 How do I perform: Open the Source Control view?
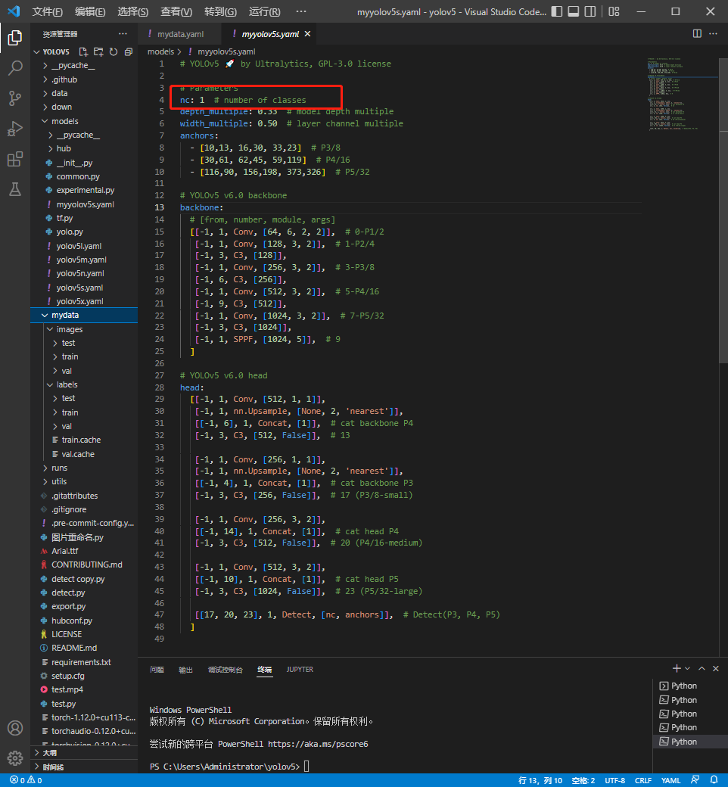coord(15,98)
